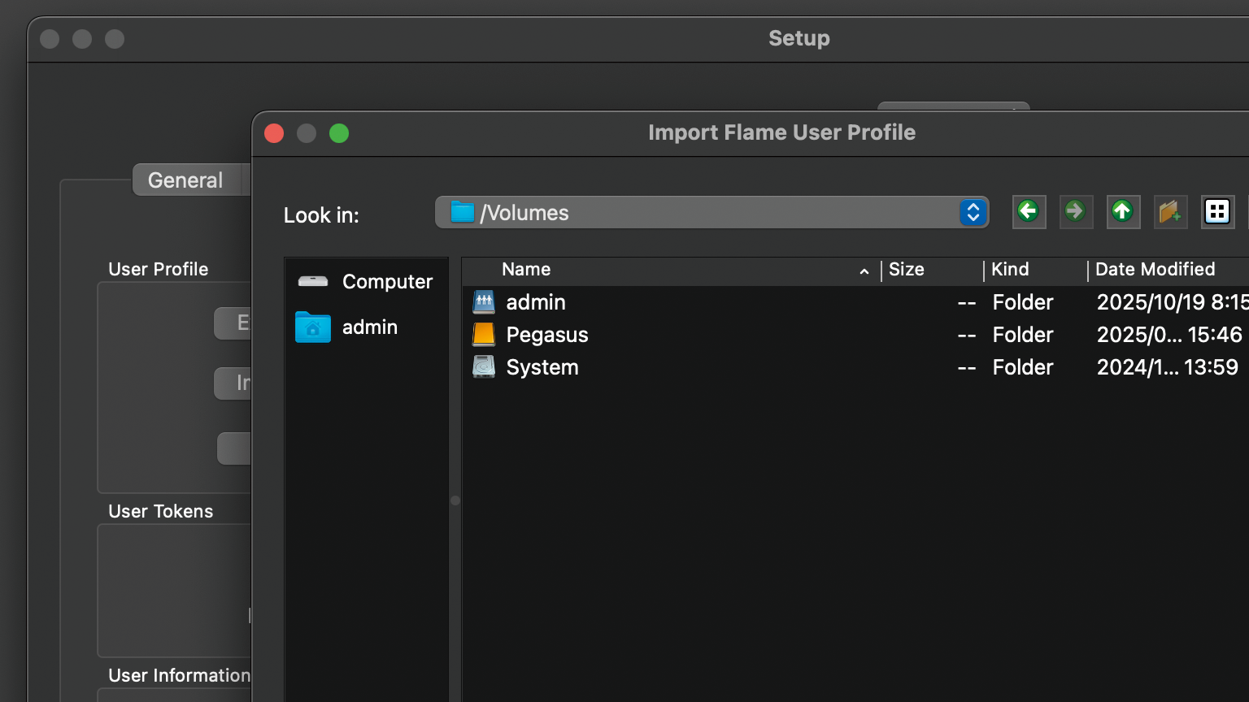Close the Import Flame User Profile dialog
The image size is (1249, 702).
[x=275, y=133]
